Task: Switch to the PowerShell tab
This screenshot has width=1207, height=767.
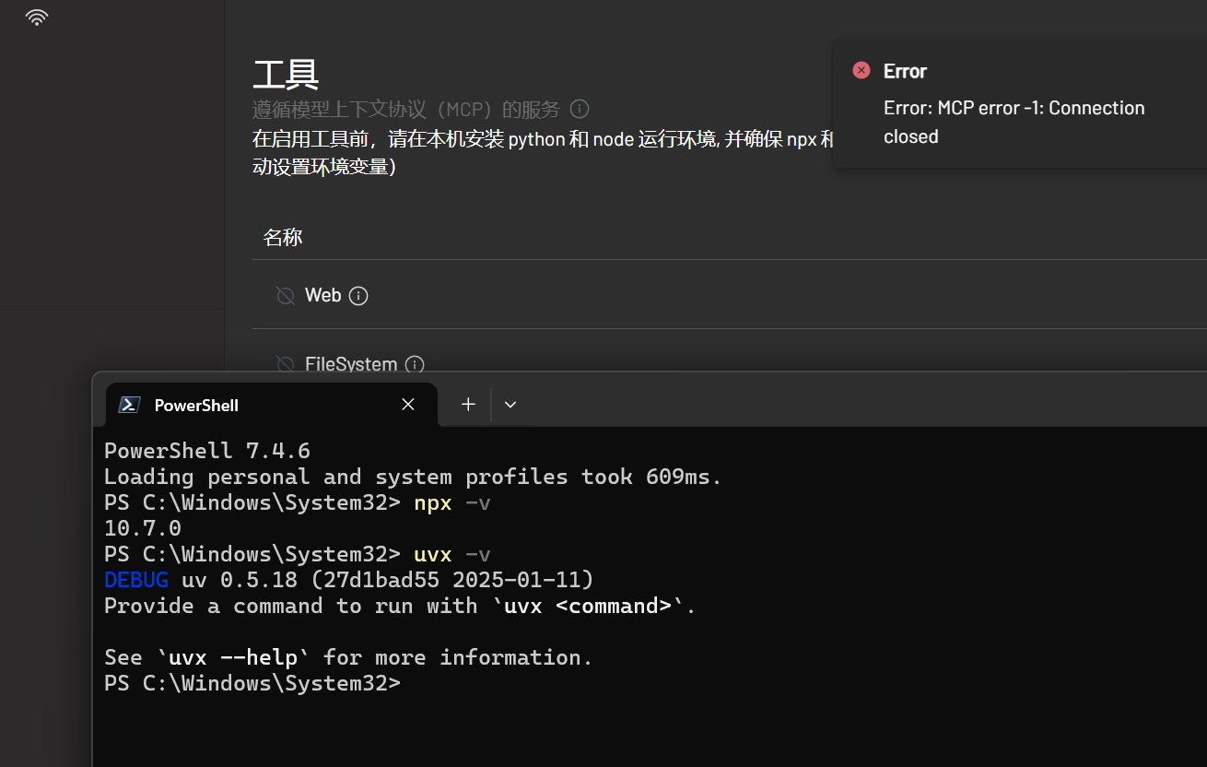Action: click(x=272, y=405)
